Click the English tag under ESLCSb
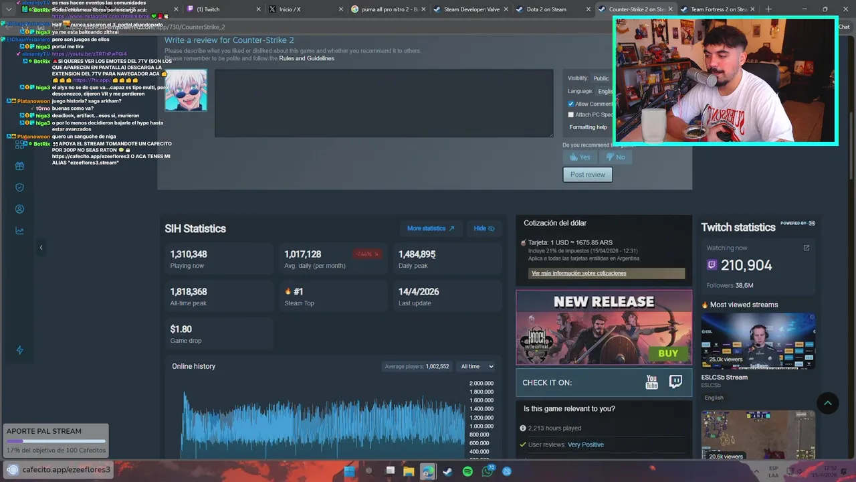This screenshot has width=856, height=482. 714,398
